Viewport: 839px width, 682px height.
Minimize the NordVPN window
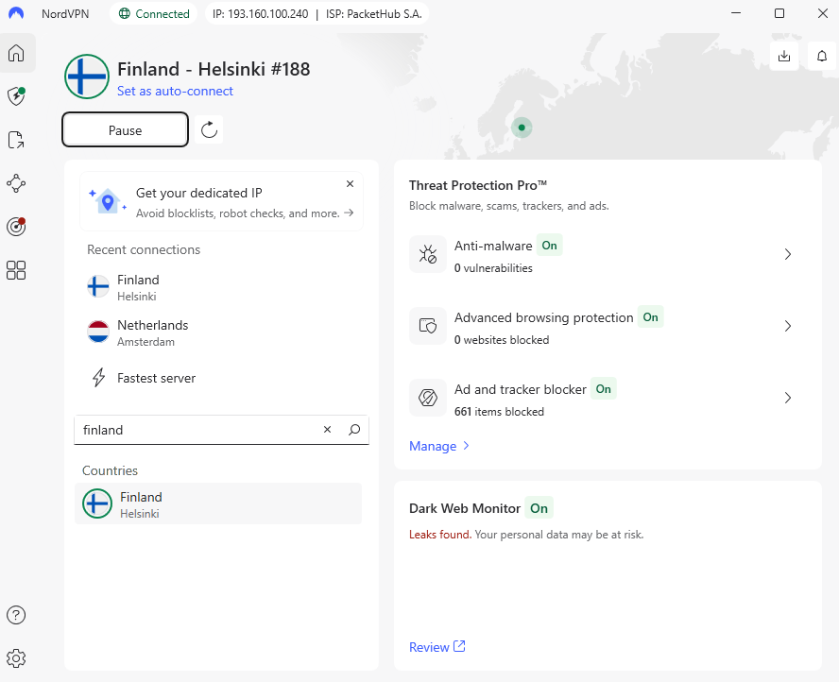[736, 13]
